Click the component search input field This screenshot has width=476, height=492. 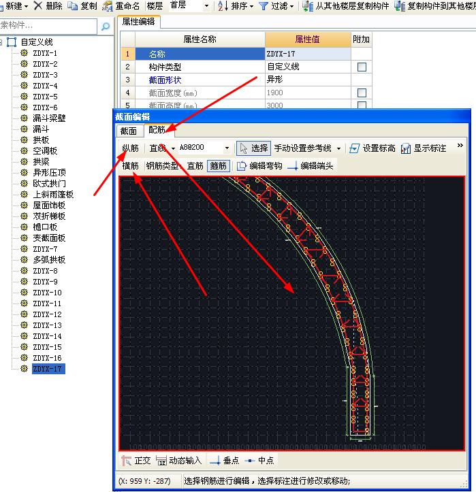pyautogui.click(x=48, y=26)
